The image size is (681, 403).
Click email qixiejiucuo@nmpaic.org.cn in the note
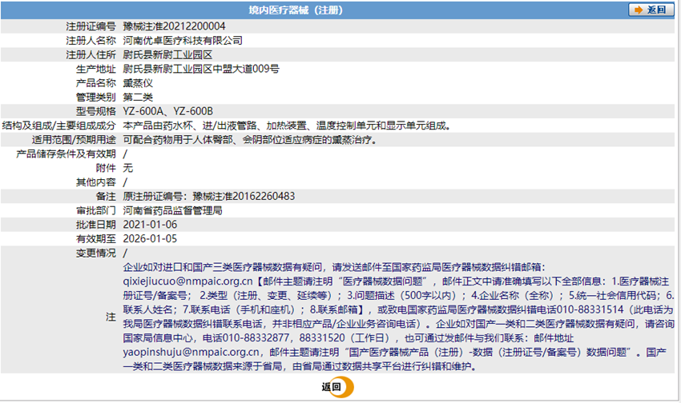pos(187,281)
